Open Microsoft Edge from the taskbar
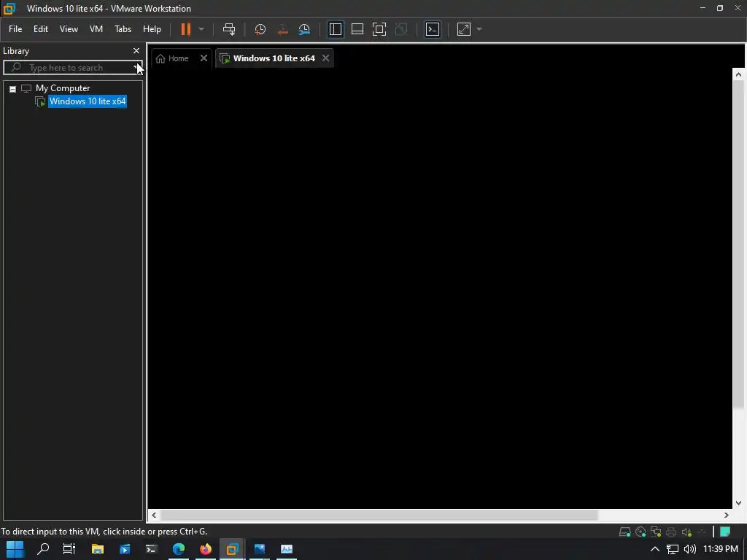747x560 pixels. [179, 549]
